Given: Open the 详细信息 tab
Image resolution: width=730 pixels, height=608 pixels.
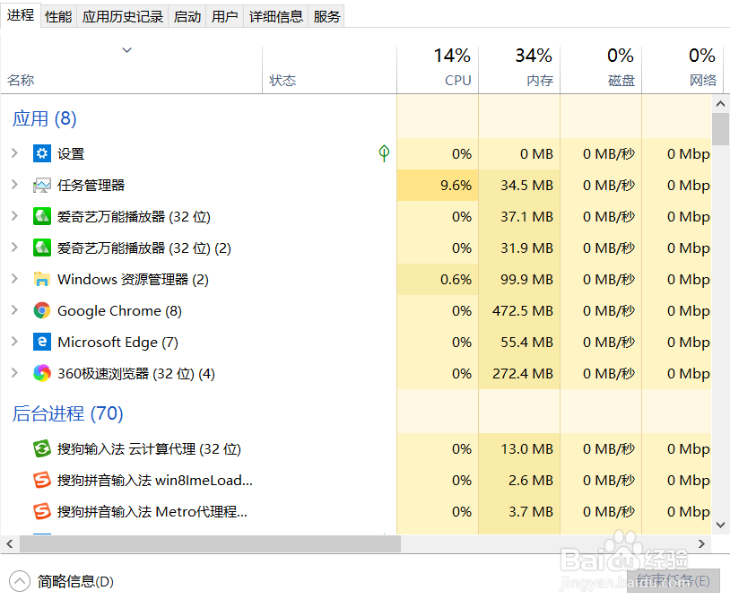Looking at the screenshot, I should tap(276, 17).
